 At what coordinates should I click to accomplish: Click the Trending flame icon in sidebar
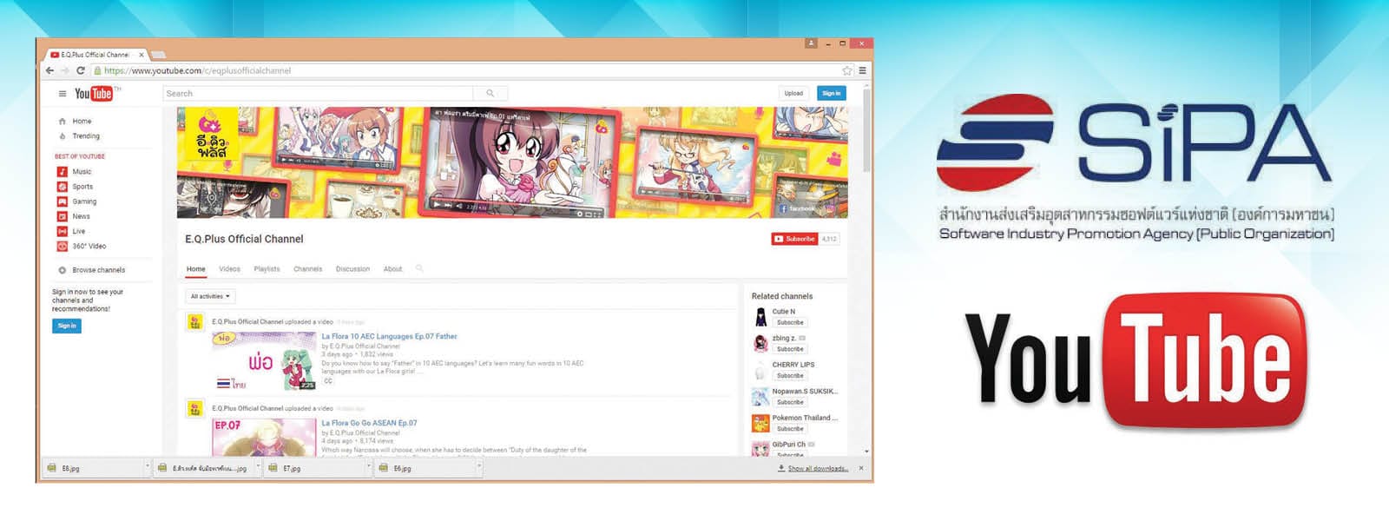(x=63, y=136)
